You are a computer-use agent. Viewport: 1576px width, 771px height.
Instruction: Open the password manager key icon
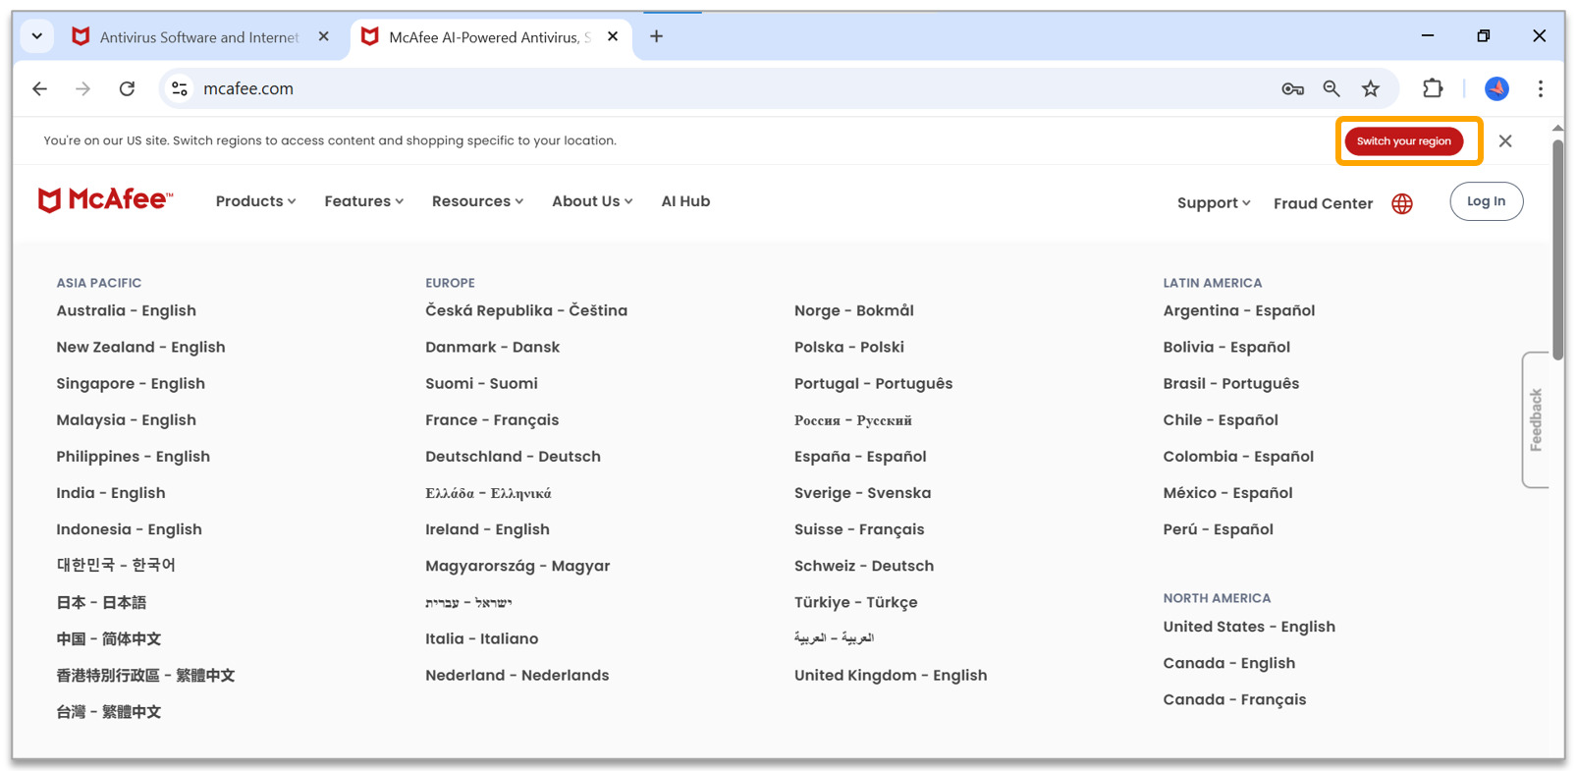point(1292,88)
